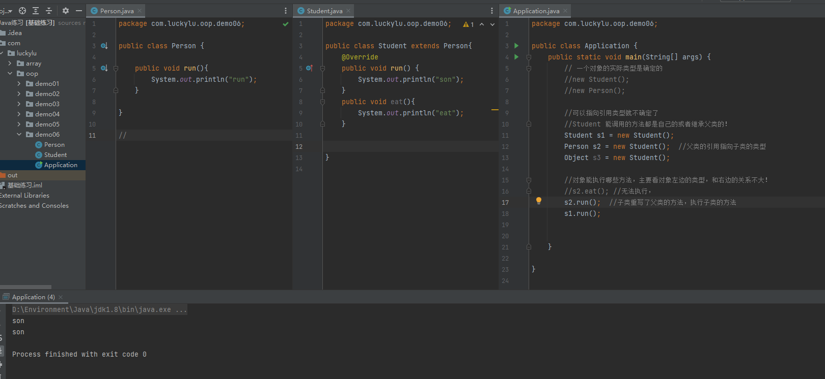Image resolution: width=825 pixels, height=379 pixels.
Task: Click 'Process finished with exit code 0' text
Action: tap(79, 355)
